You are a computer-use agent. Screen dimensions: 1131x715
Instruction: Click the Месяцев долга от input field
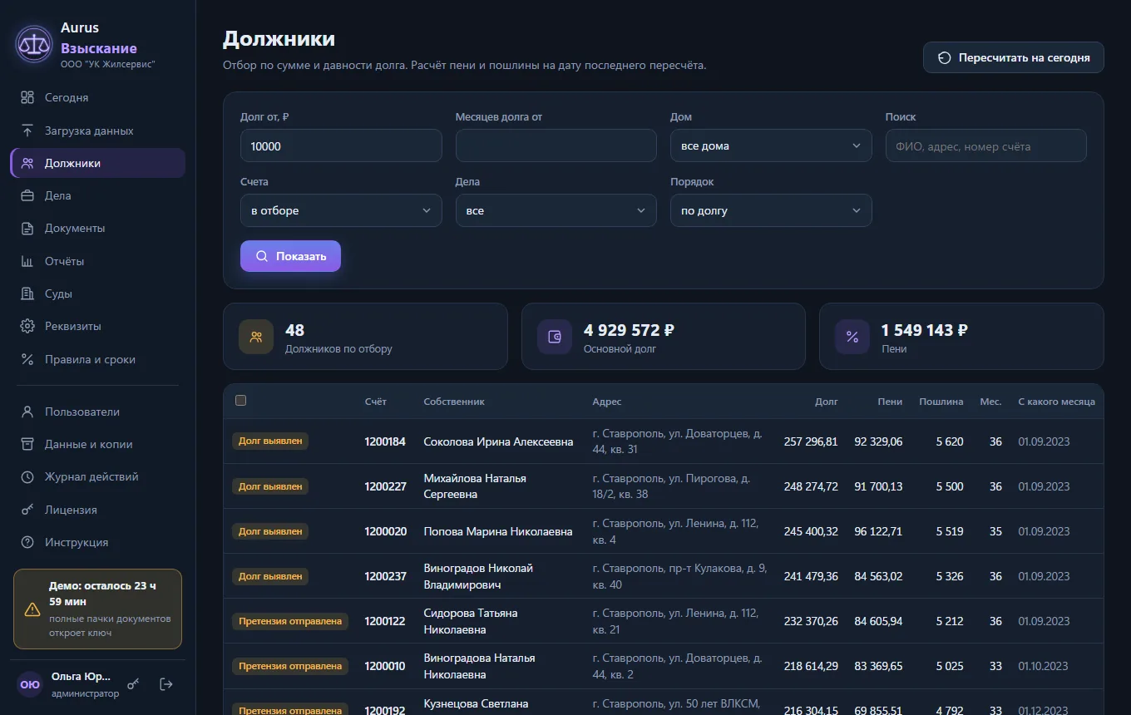tap(556, 145)
